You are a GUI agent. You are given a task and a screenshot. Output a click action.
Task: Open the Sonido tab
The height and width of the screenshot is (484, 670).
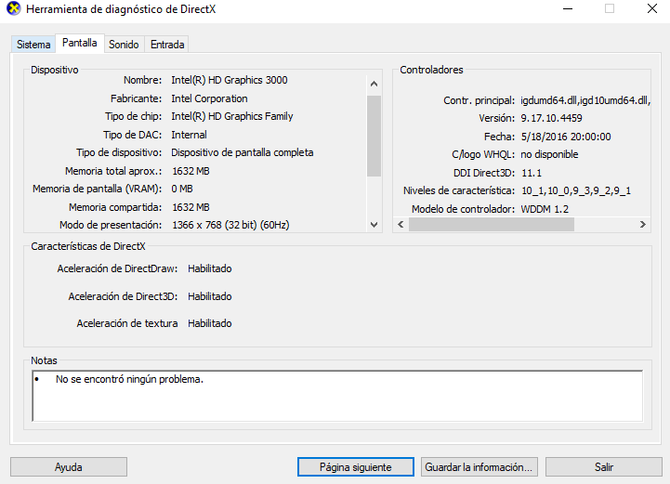[x=124, y=45]
